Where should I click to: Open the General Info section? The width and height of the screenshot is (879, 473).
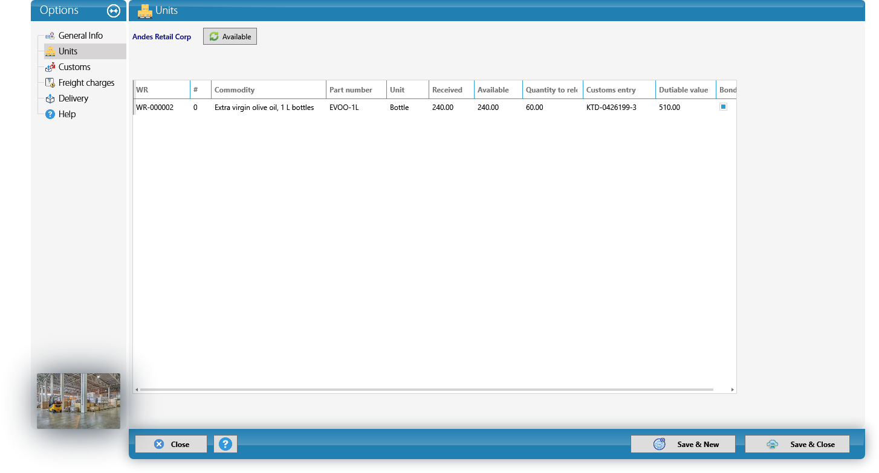(80, 36)
